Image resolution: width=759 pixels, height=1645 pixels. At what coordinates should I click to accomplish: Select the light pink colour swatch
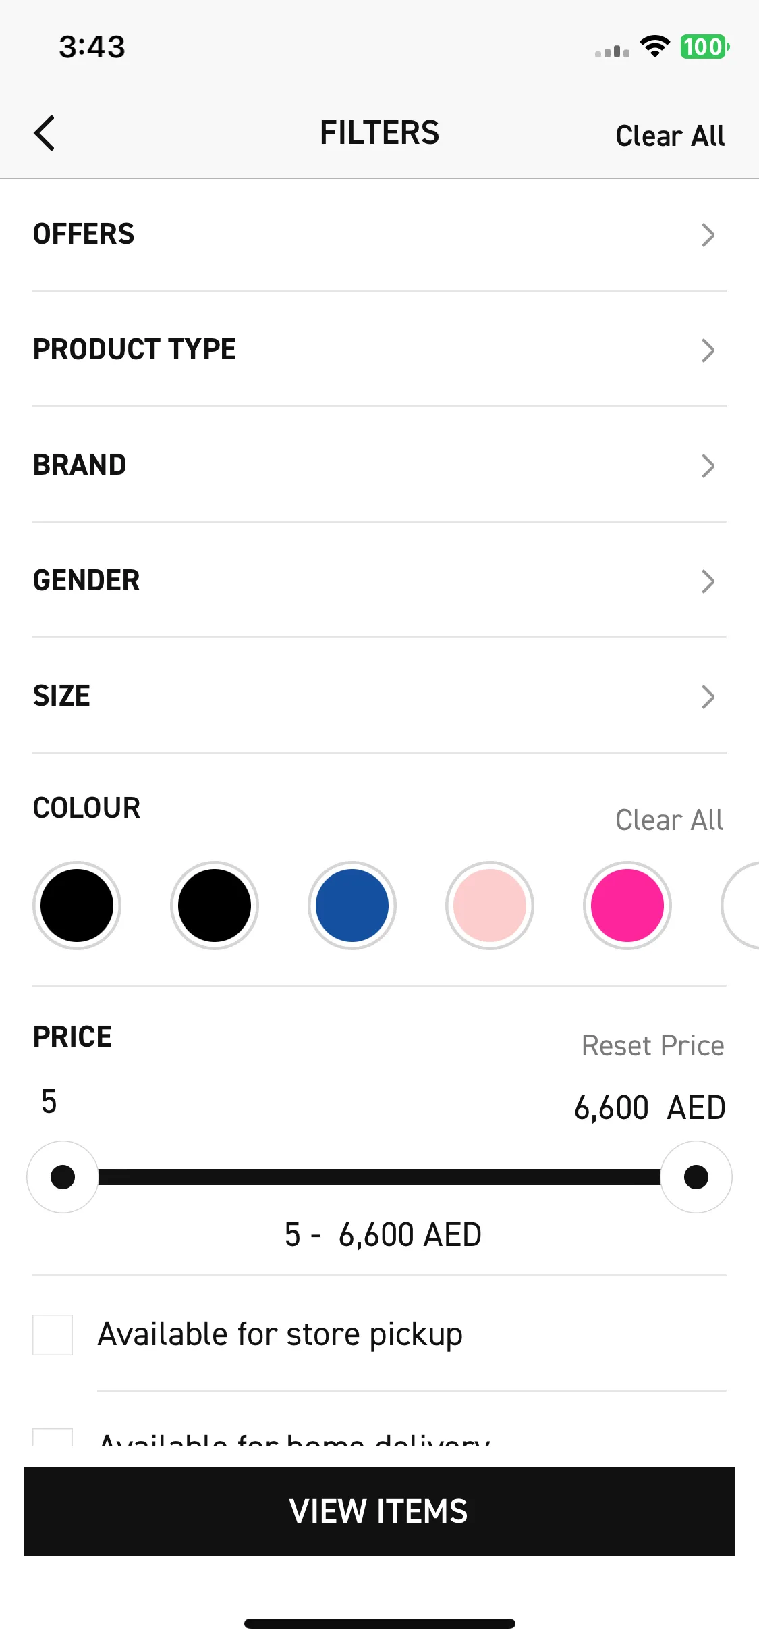(x=490, y=906)
